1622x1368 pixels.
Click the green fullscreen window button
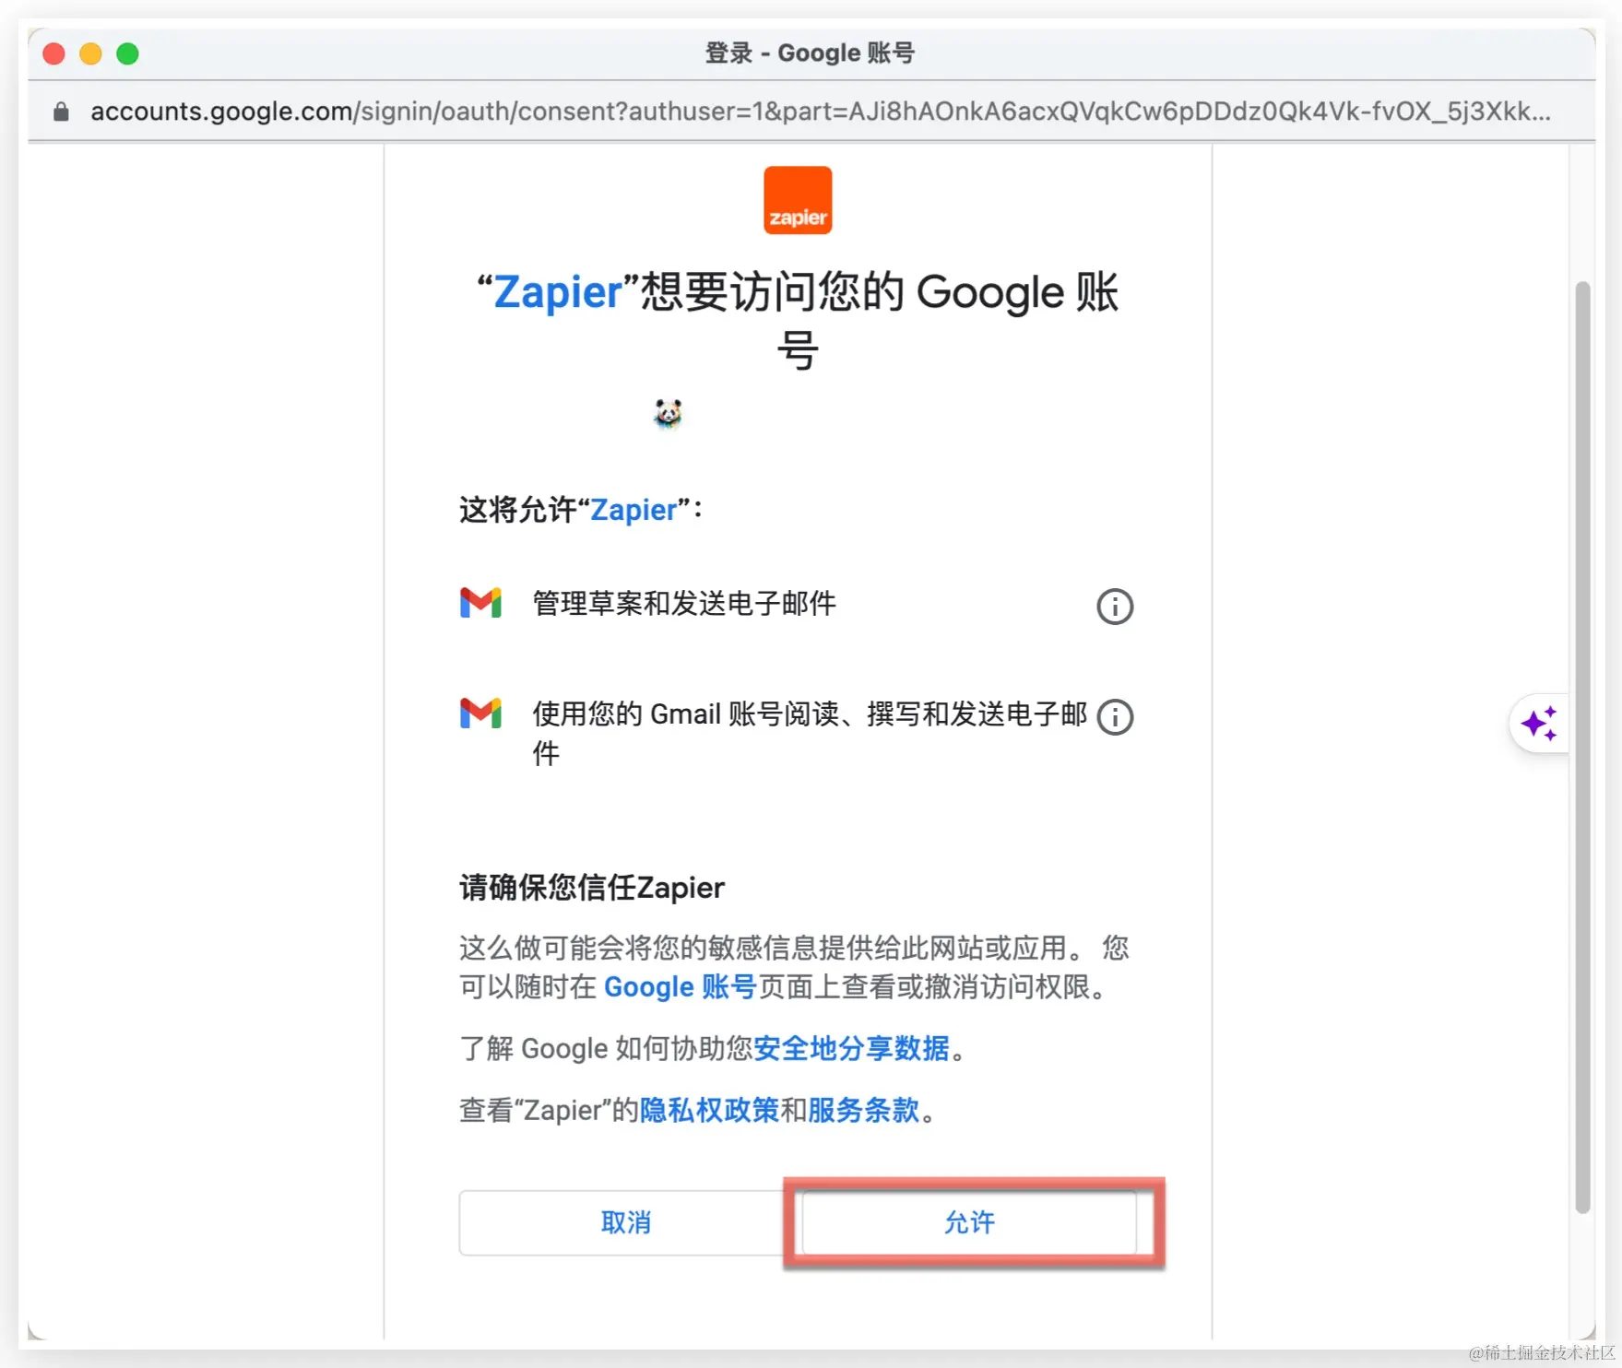(x=127, y=53)
